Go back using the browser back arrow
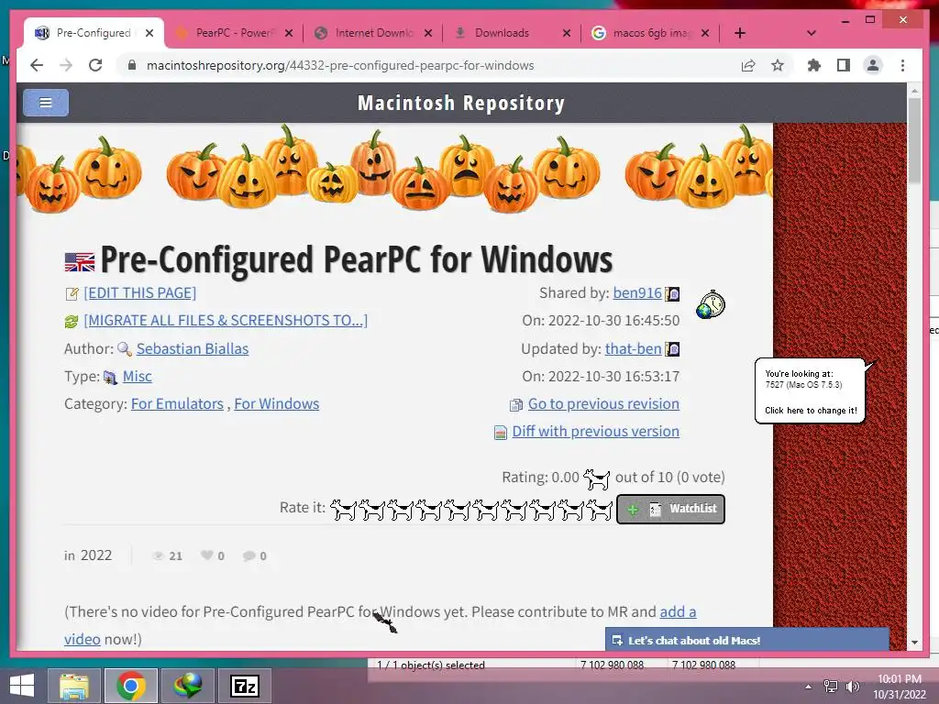The image size is (939, 704). (x=37, y=65)
